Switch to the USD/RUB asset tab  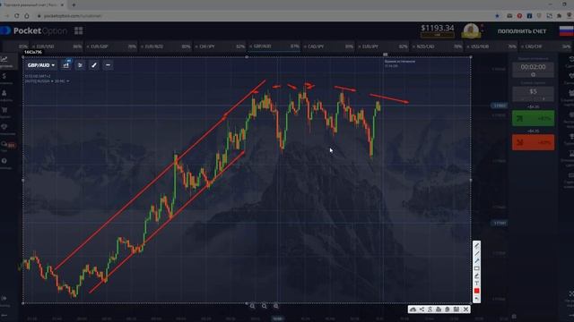click(x=491, y=47)
